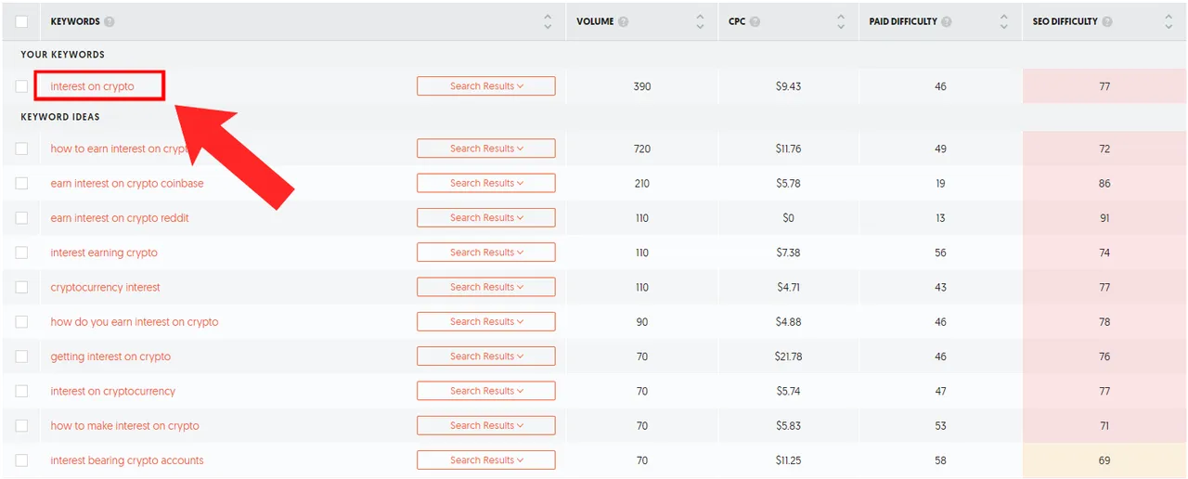The height and width of the screenshot is (479, 1188).
Task: Select 'interest bearing crypto accounts' checkbox
Action: 21,460
